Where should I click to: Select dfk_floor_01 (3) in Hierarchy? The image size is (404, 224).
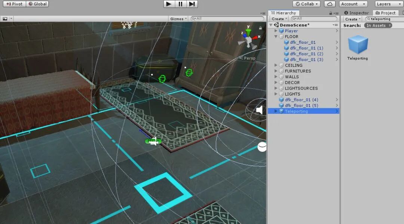coord(307,59)
